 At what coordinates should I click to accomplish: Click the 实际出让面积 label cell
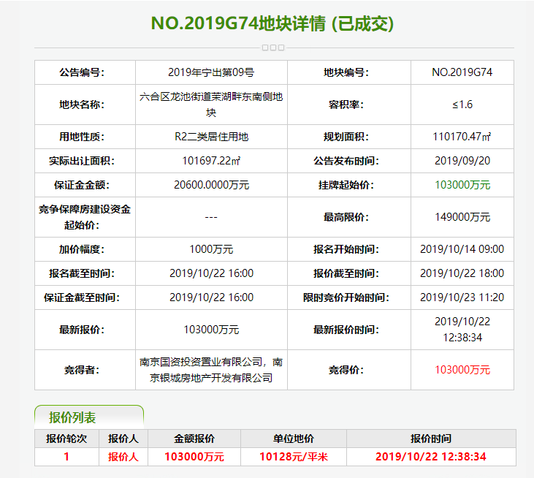[85, 161]
